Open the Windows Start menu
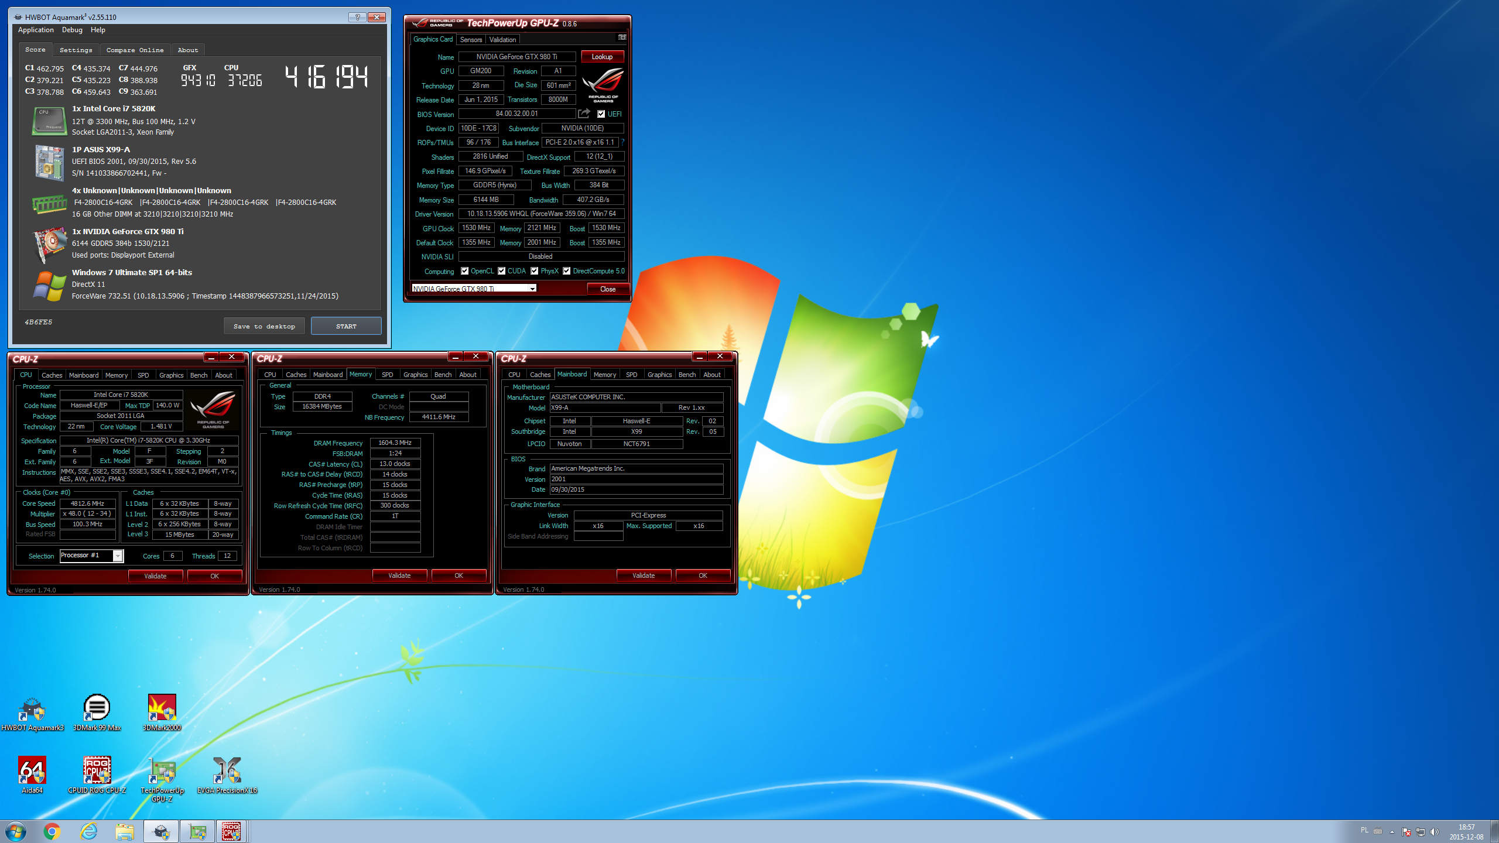The height and width of the screenshot is (843, 1499). 16,831
